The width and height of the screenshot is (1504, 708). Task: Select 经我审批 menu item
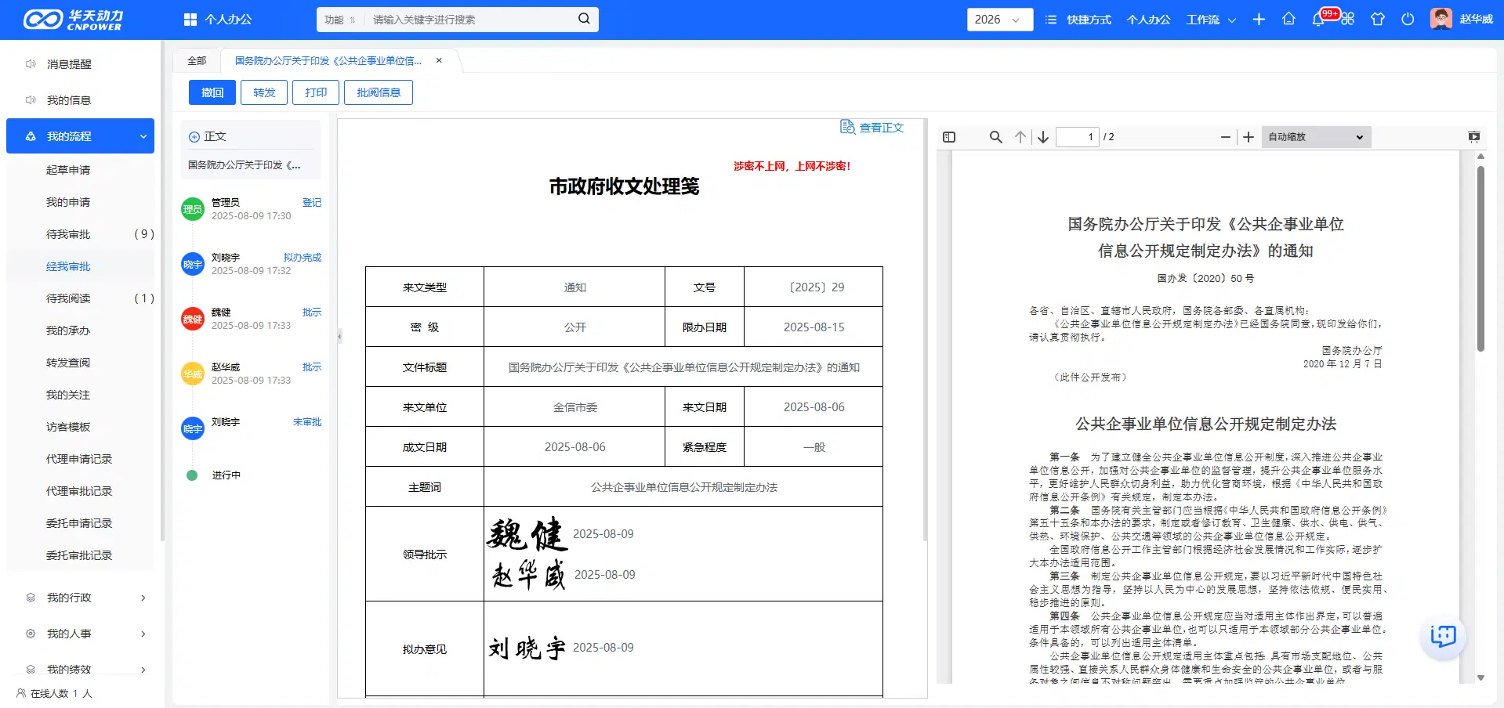click(68, 266)
